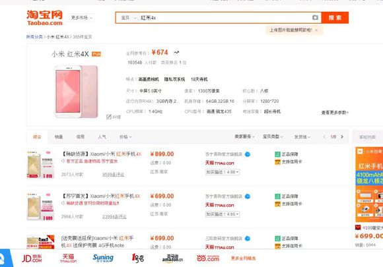Expand the 发货地 filter dropdown
The width and height of the screenshot is (383, 267).
tap(302, 136)
